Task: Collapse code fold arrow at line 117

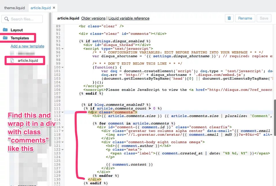Action: [x=63, y=131]
